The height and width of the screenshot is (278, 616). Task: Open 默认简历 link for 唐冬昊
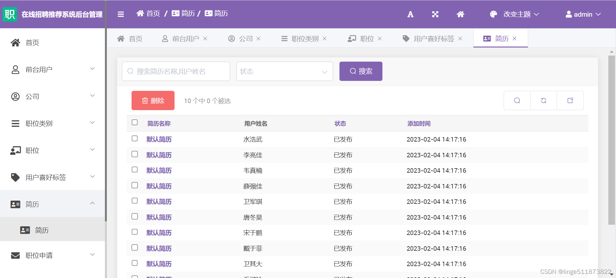(159, 217)
